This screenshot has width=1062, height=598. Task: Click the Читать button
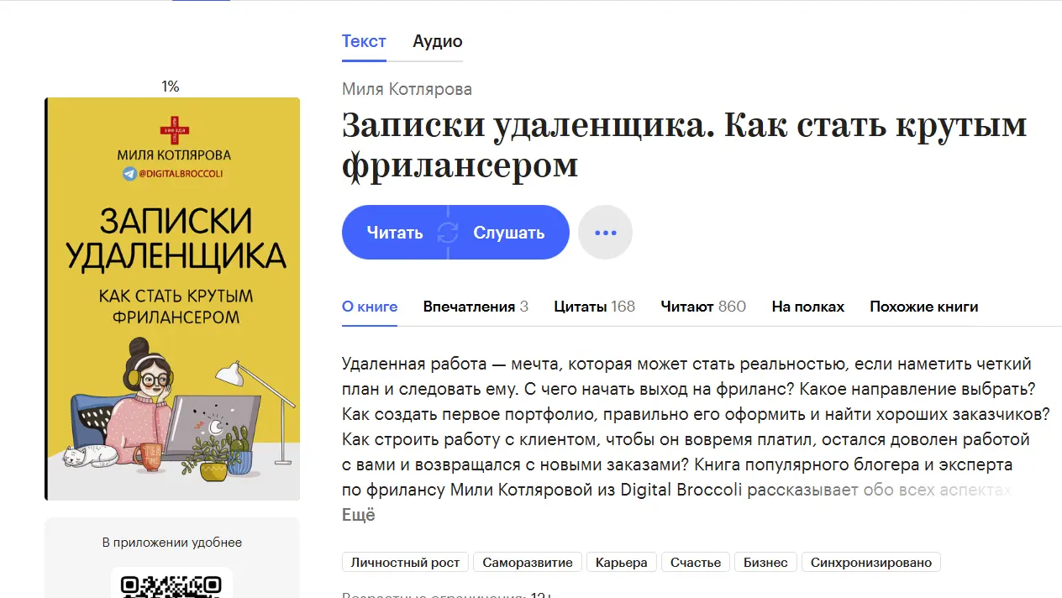click(395, 233)
